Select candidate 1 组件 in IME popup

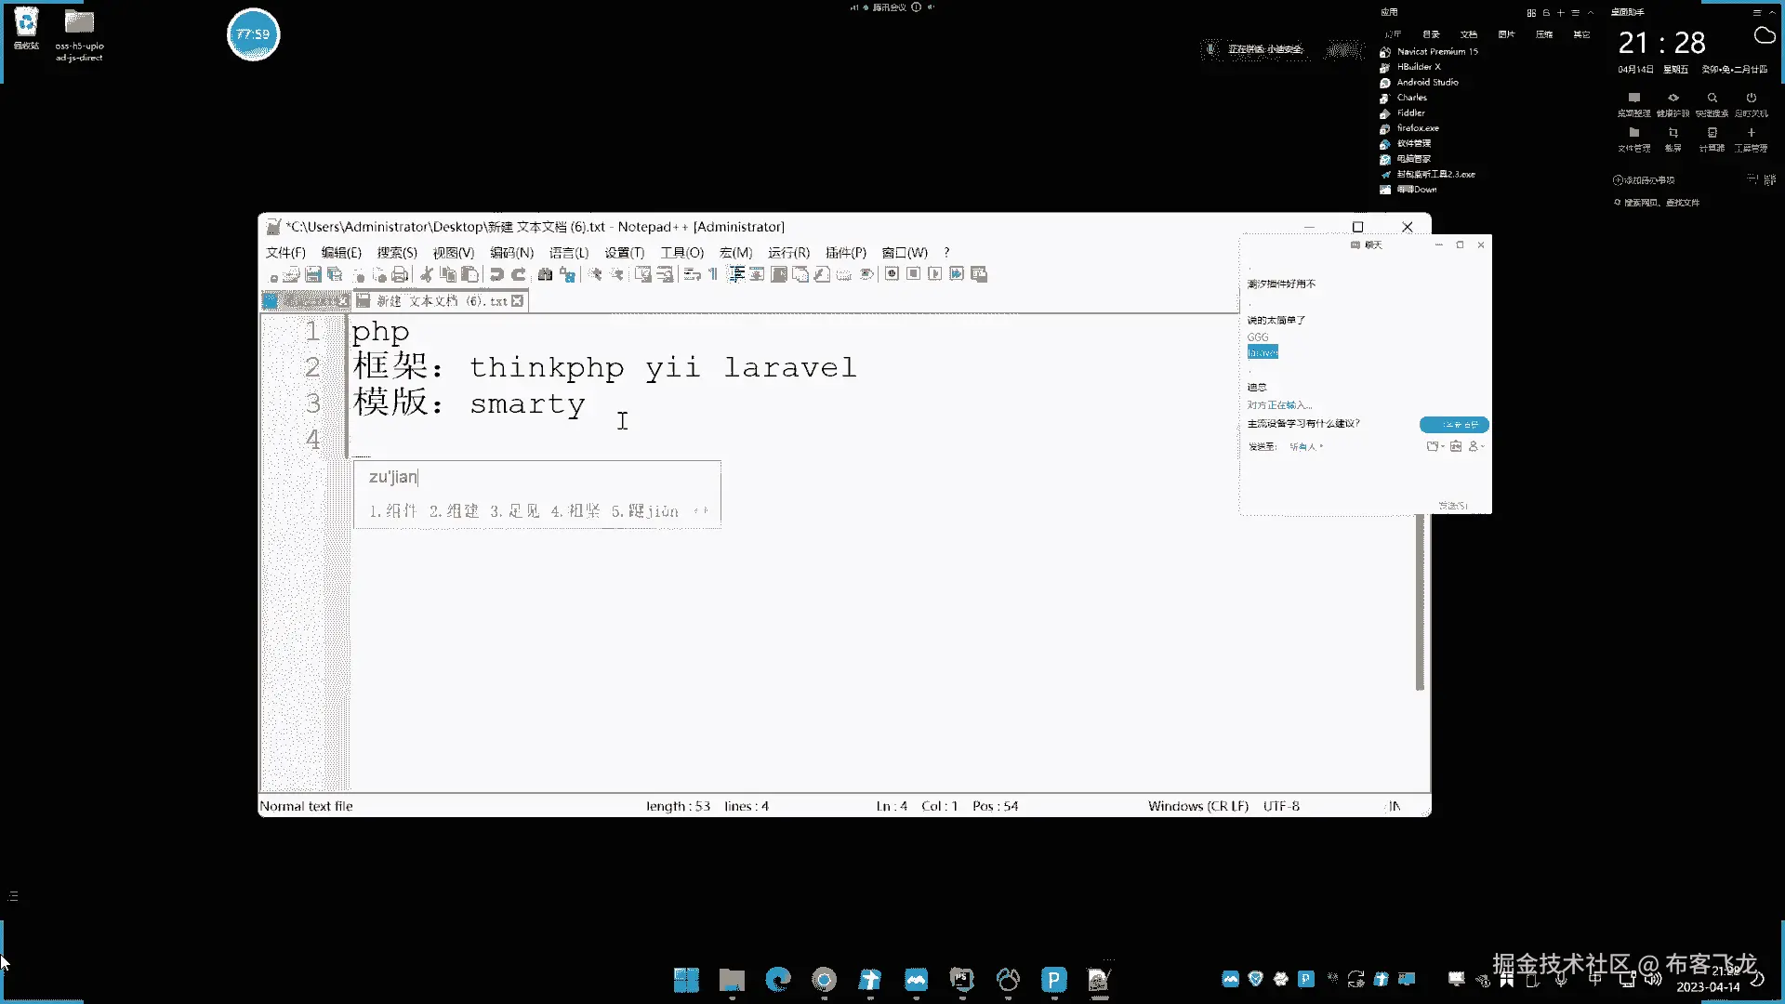click(x=393, y=511)
